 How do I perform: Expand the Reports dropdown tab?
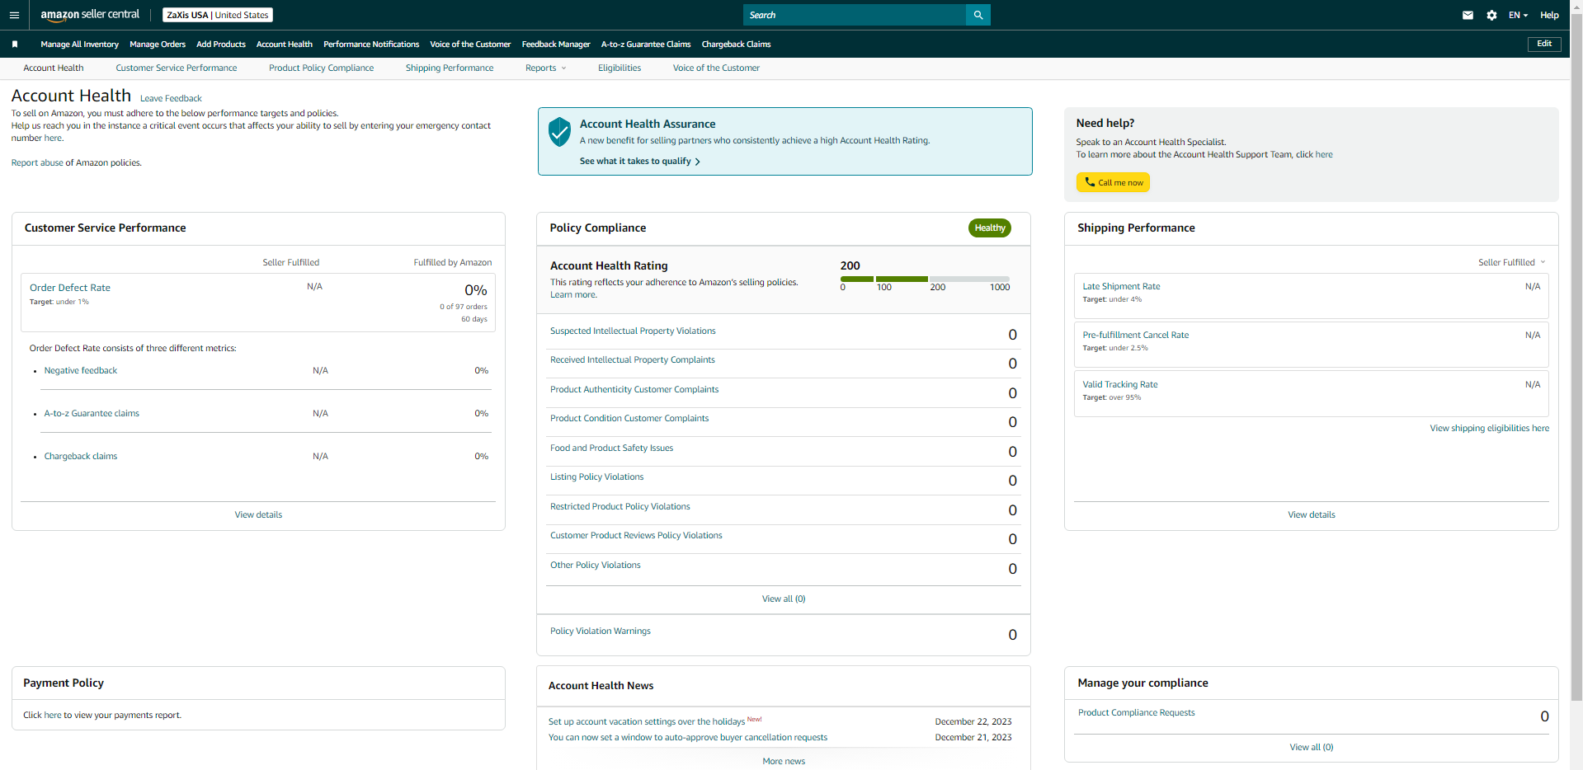545,68
